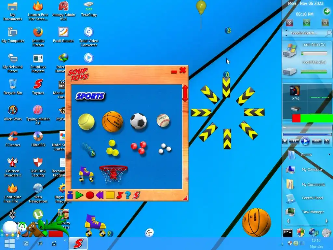This screenshot has width=333, height=250.
Task: Choose the three red balls toy
Action: coord(139,147)
